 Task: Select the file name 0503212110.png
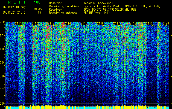point(14,7)
